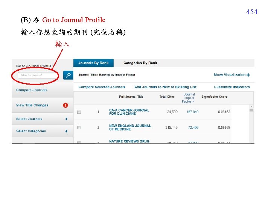Tick checkbox for CA-A Cancer Journal for Clinicians

[79, 112]
